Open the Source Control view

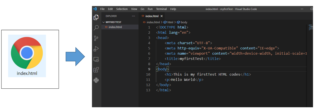tap(96, 38)
